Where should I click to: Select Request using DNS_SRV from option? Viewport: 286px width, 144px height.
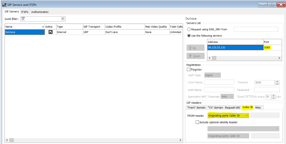[189, 29]
